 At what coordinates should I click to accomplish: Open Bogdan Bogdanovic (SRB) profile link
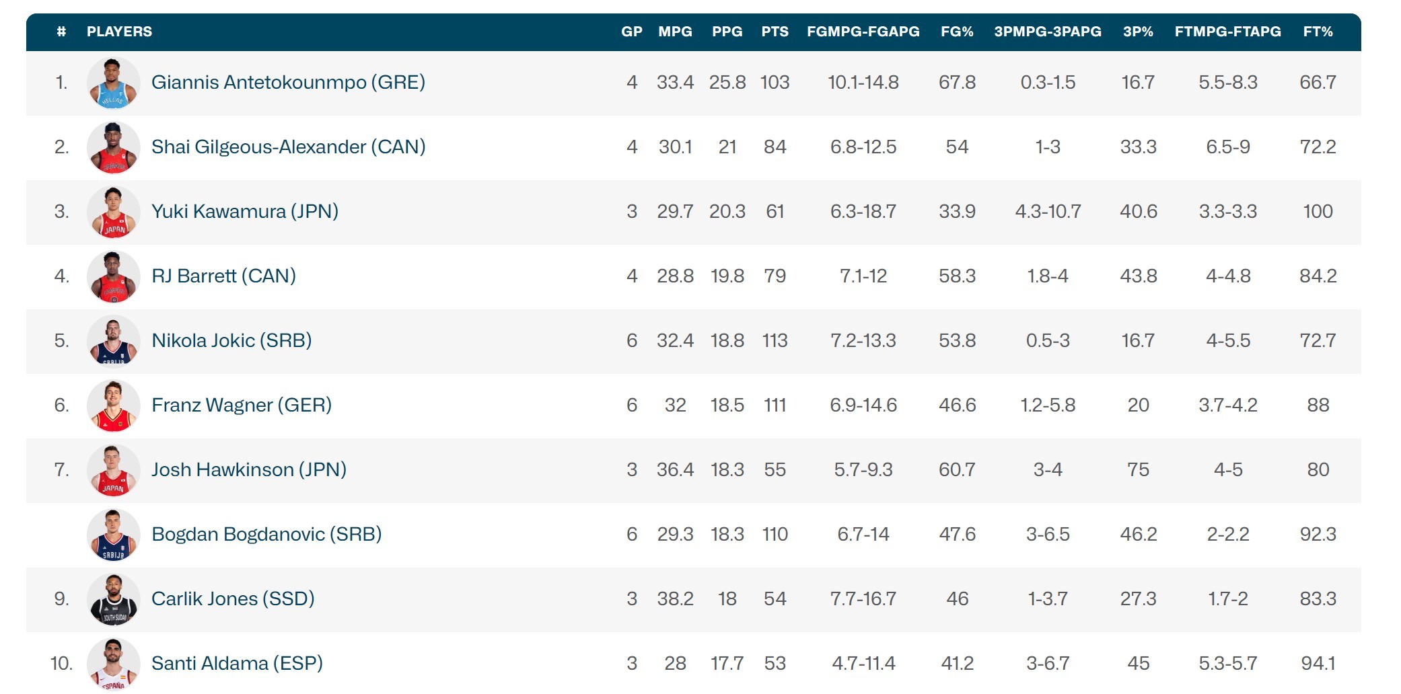pos(266,535)
